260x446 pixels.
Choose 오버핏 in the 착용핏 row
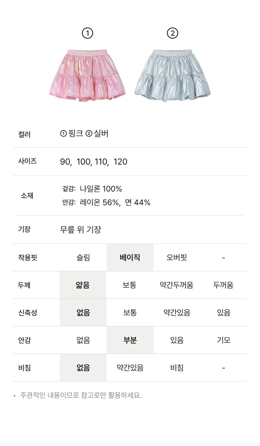pyautogui.click(x=176, y=257)
